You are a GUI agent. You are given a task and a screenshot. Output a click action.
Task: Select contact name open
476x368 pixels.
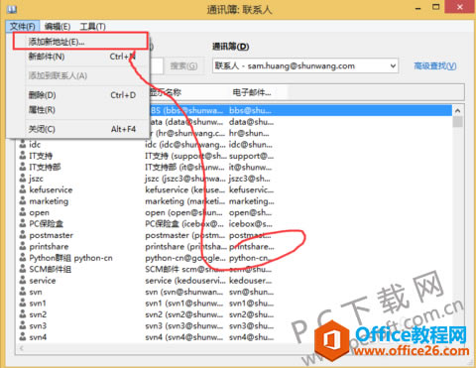click(x=39, y=212)
